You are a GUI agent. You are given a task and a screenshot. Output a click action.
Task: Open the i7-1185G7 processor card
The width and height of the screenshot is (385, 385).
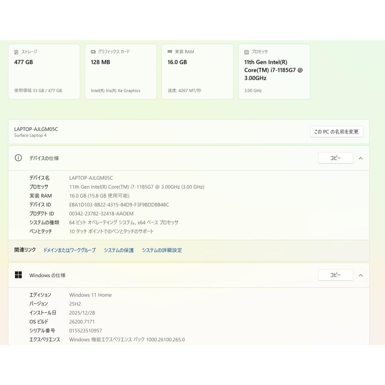[x=274, y=72]
